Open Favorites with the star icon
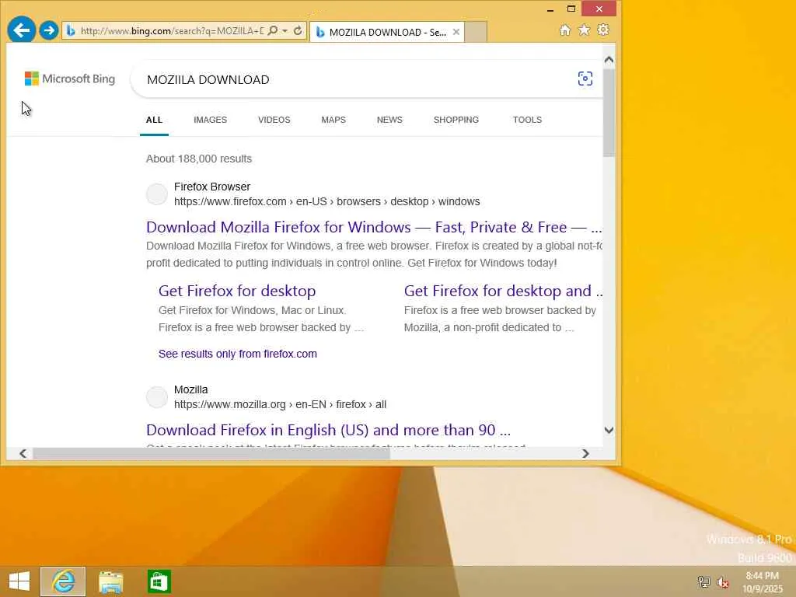Image resolution: width=796 pixels, height=597 pixels. 585,30
